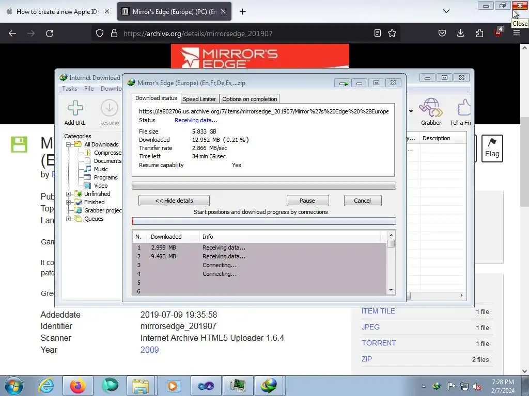Open the media player taskbar icon
Screen dimensions: 529x396
tap(173, 386)
